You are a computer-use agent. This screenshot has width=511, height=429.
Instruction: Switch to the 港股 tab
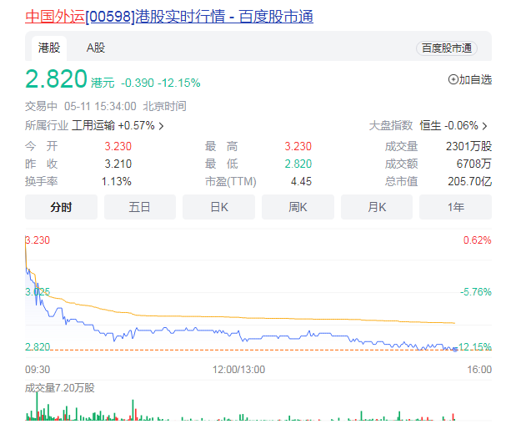49,48
